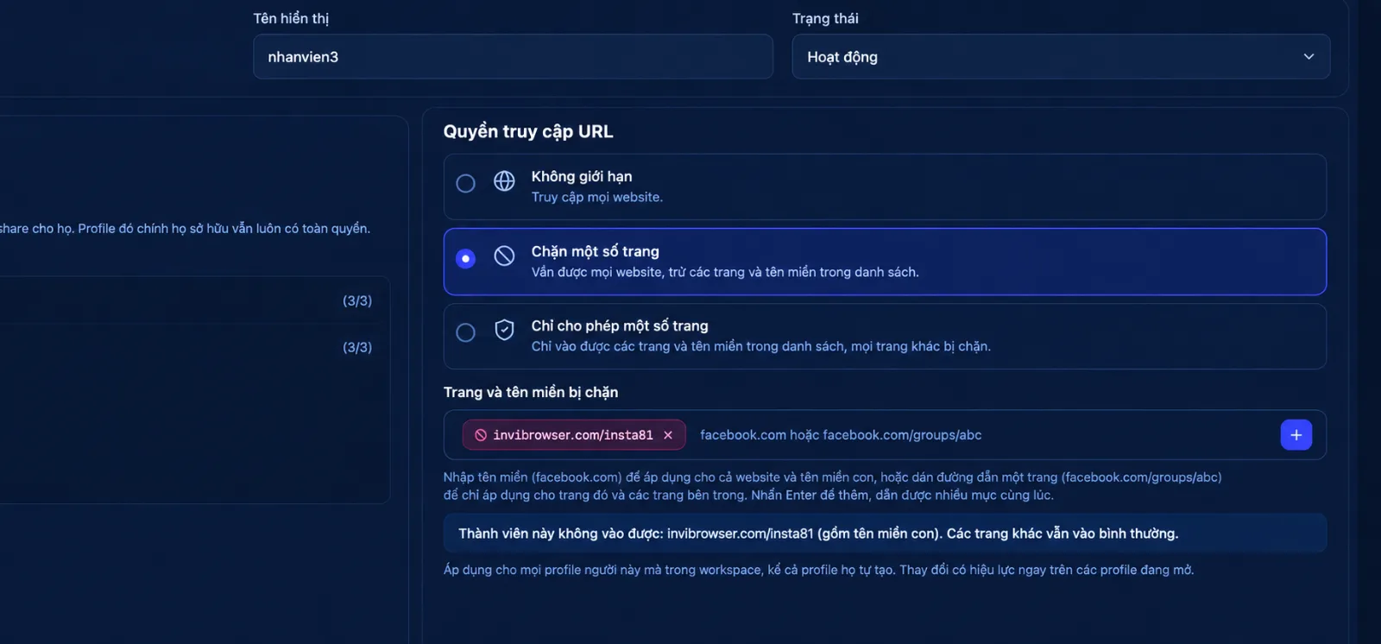This screenshot has height=644, width=1381.
Task: Select the 'Chỉ cho phép một số trang' radio
Action: [x=465, y=333]
